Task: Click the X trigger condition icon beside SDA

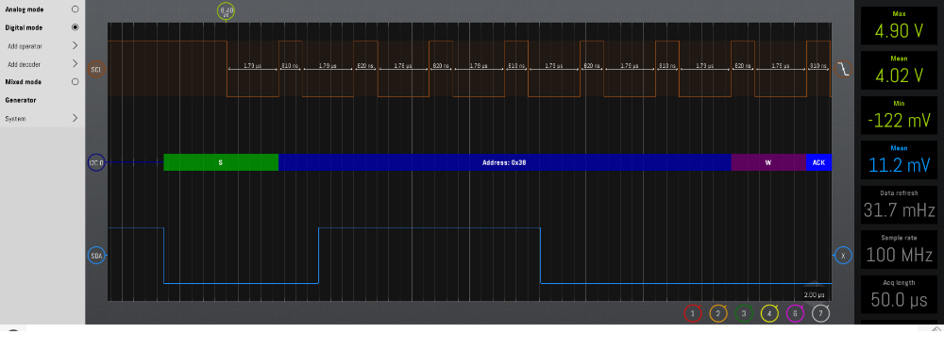Action: pyautogui.click(x=843, y=256)
